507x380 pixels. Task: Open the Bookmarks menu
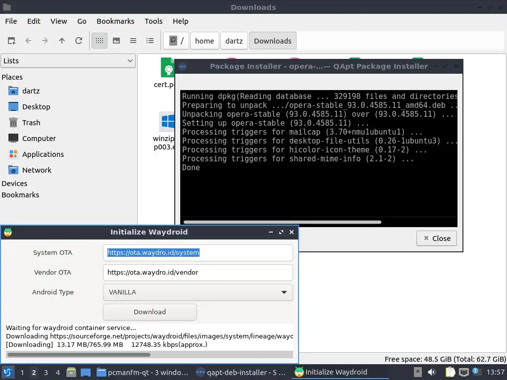(x=115, y=21)
